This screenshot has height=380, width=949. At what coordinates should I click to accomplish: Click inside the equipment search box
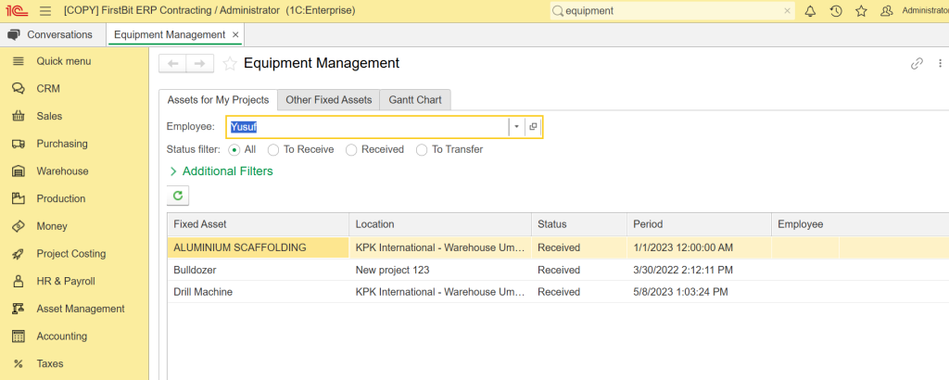[x=672, y=11]
